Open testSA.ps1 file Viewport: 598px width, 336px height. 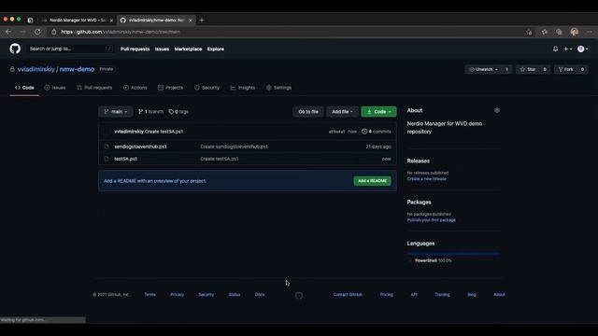[125, 159]
